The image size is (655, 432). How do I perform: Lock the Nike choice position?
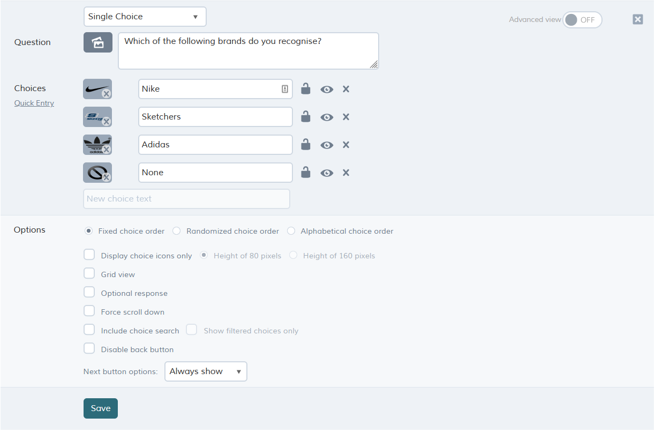(x=306, y=88)
